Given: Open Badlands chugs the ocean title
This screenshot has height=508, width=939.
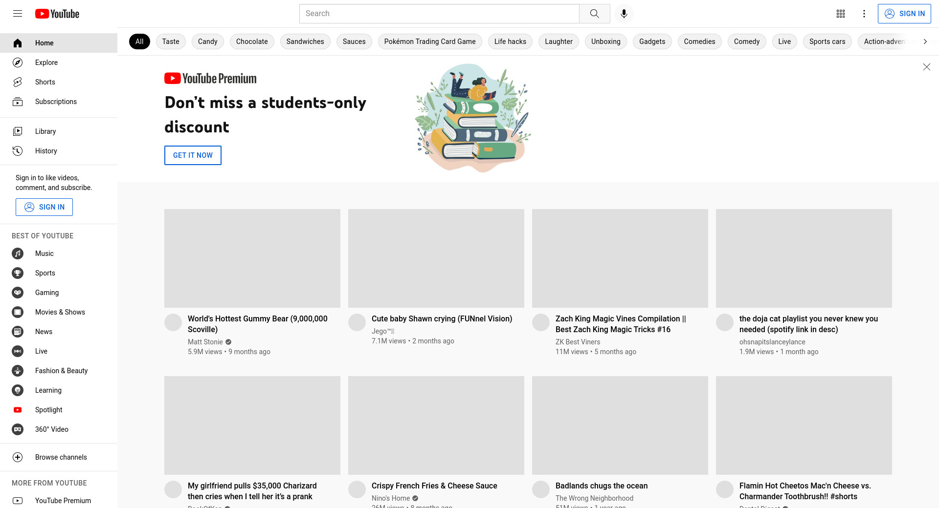Looking at the screenshot, I should click(x=602, y=486).
